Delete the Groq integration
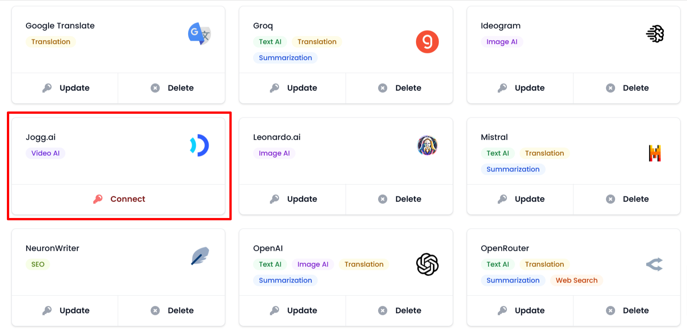Image resolution: width=687 pixels, height=331 pixels. coord(400,88)
